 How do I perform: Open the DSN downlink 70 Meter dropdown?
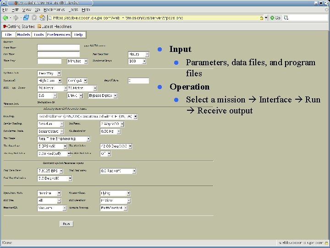82,88
